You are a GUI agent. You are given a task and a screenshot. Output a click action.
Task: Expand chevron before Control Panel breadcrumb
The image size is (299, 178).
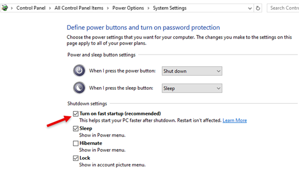[x=12, y=8]
